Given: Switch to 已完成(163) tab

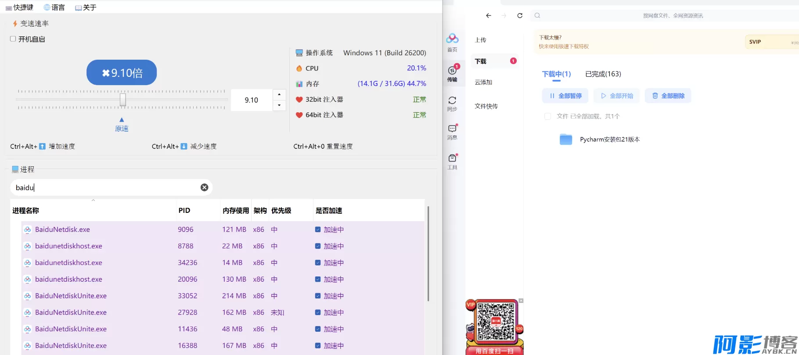Looking at the screenshot, I should pyautogui.click(x=603, y=74).
